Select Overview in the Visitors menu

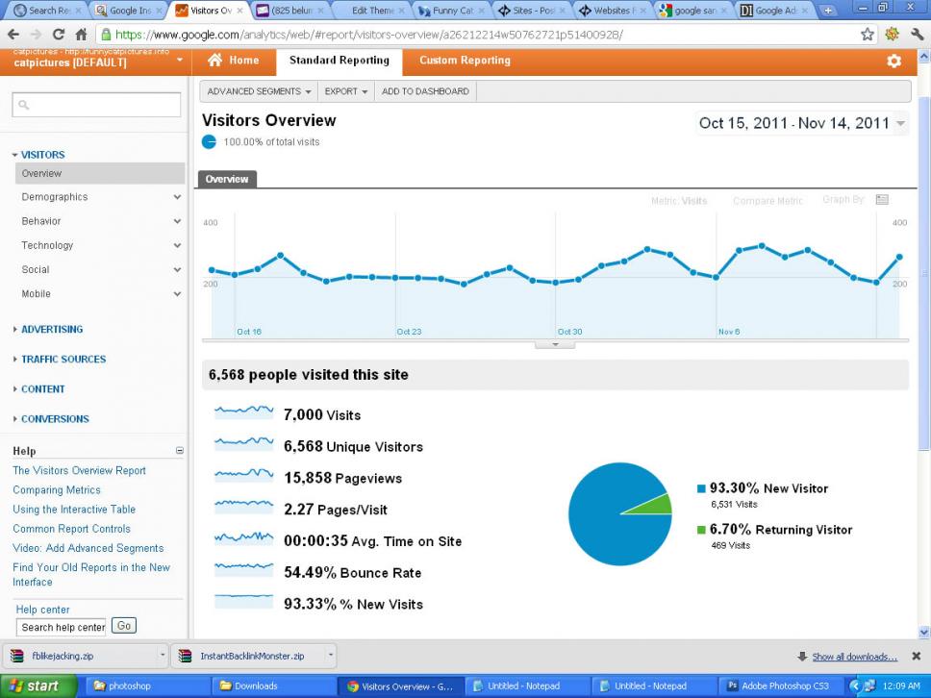100,173
